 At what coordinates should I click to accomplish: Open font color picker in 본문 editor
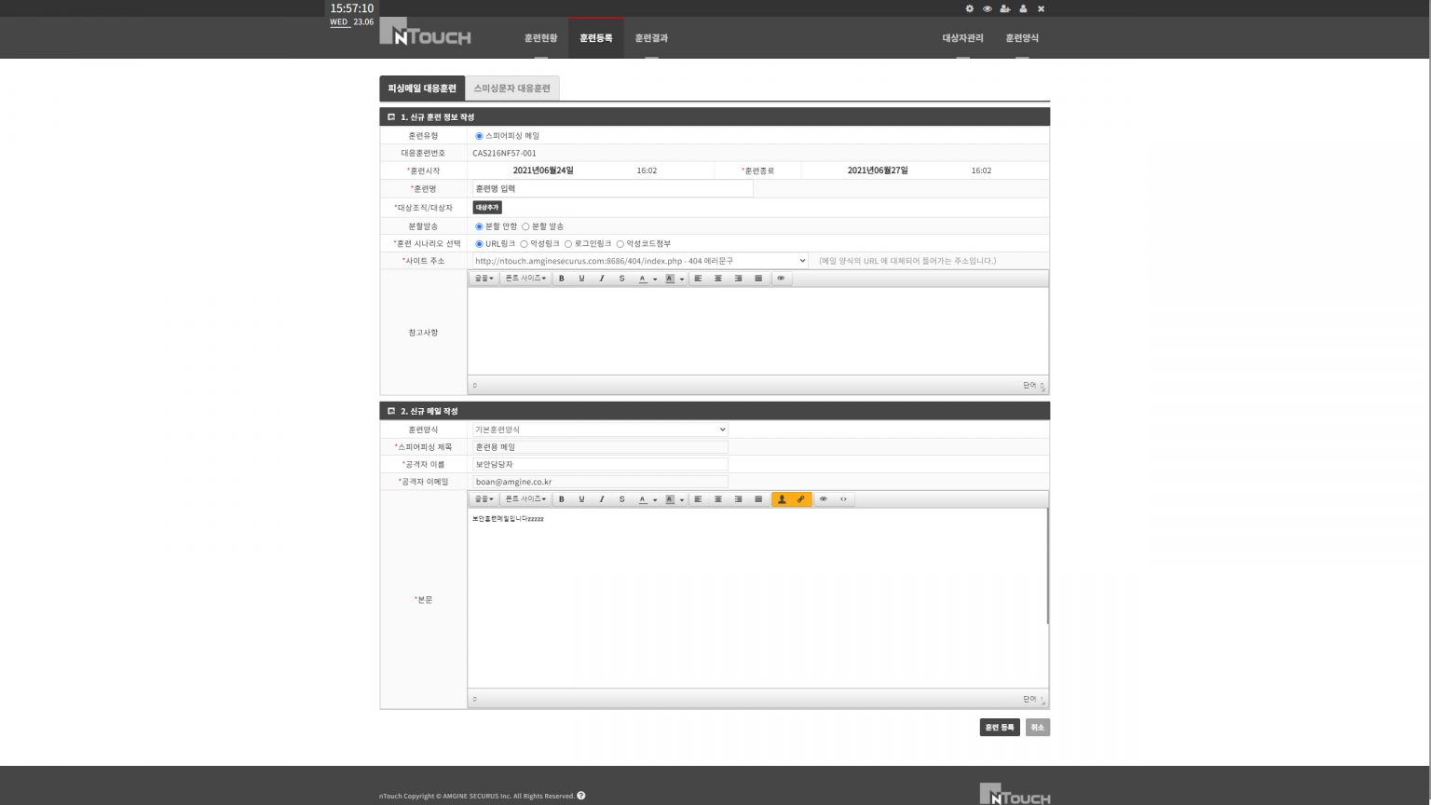[643, 499]
